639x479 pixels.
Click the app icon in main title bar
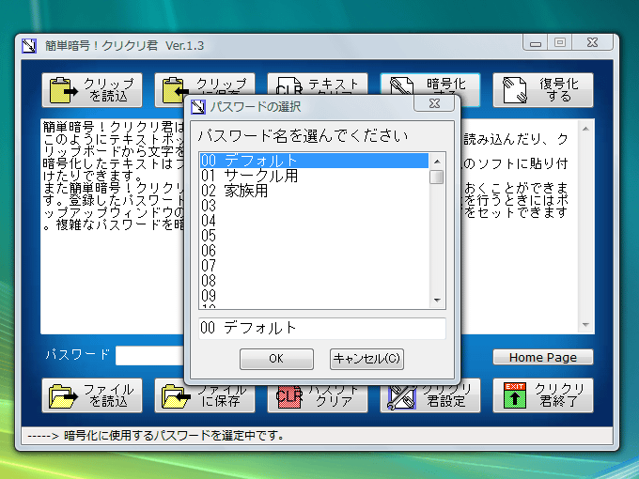click(29, 46)
